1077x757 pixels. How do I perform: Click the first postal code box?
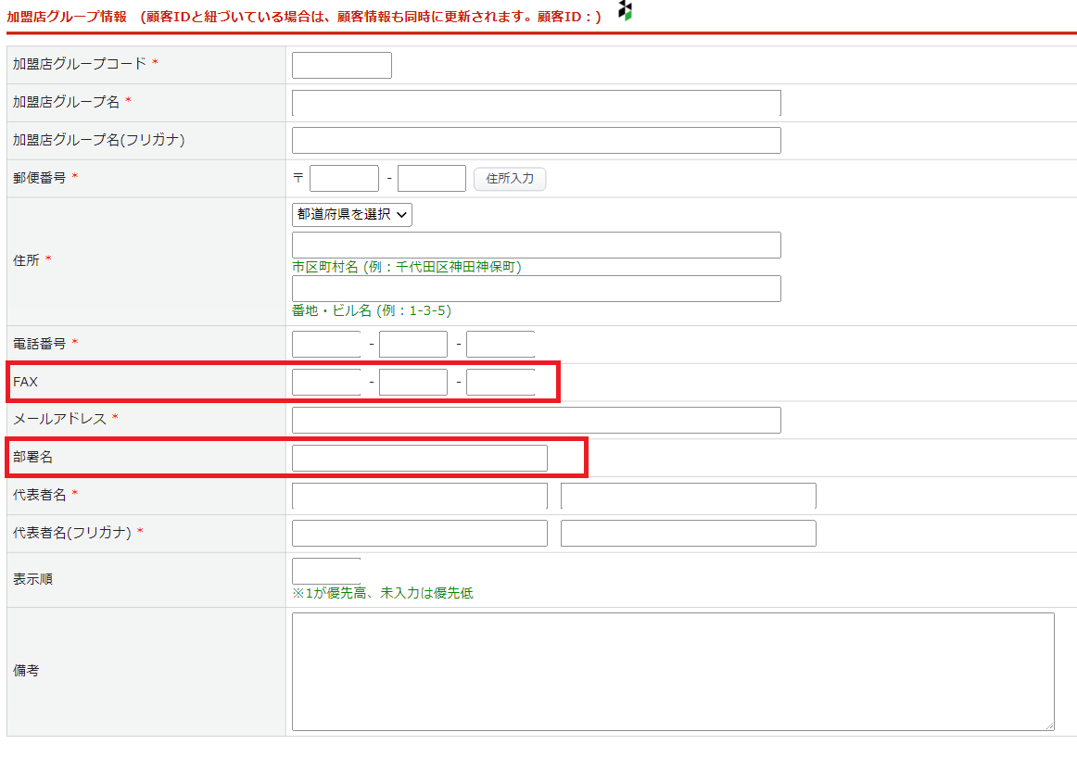[344, 179]
